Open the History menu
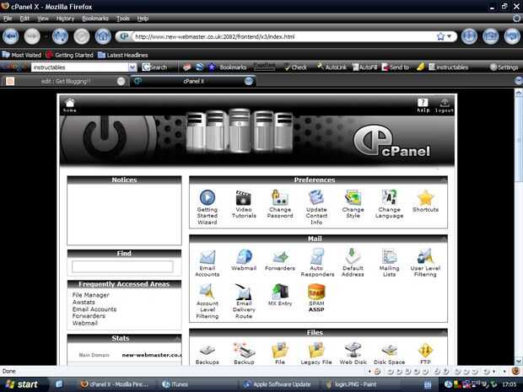Viewport: 523px width, 392px height. [x=65, y=19]
